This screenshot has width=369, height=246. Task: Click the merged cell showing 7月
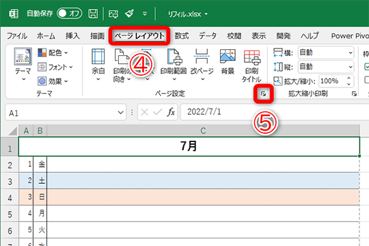[x=189, y=146]
